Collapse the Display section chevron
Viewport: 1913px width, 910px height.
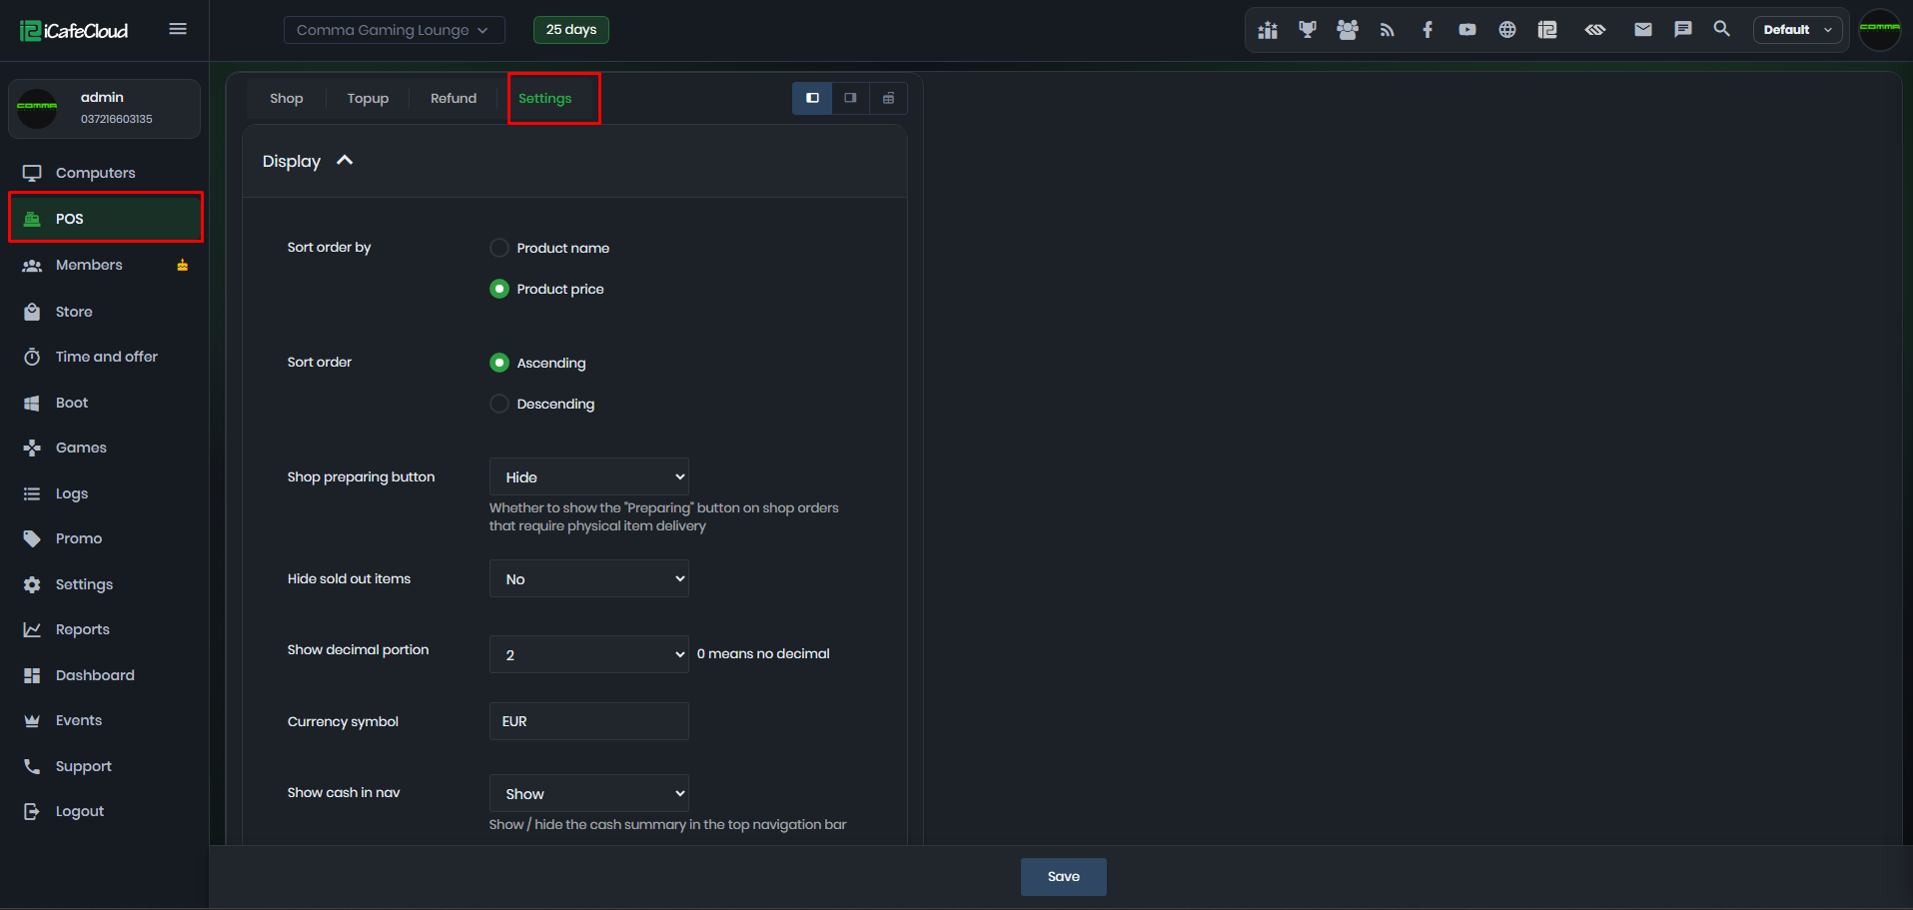click(345, 161)
